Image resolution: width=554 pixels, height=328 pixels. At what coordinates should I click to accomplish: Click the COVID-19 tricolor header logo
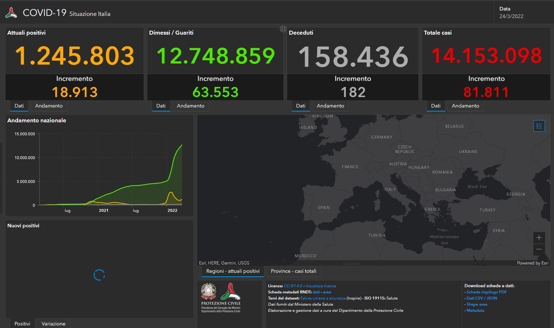pyautogui.click(x=10, y=12)
